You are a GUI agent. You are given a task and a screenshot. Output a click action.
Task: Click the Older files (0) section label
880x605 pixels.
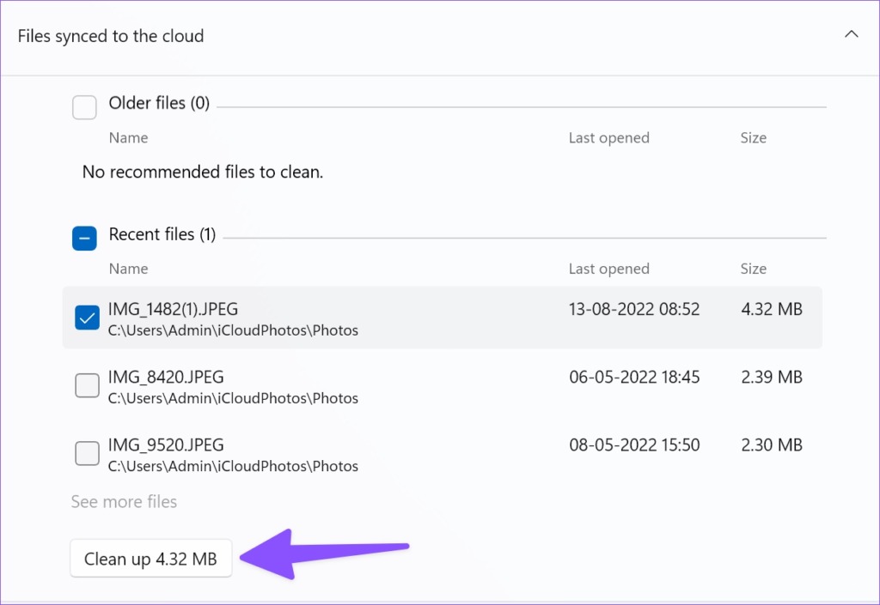[x=159, y=102]
